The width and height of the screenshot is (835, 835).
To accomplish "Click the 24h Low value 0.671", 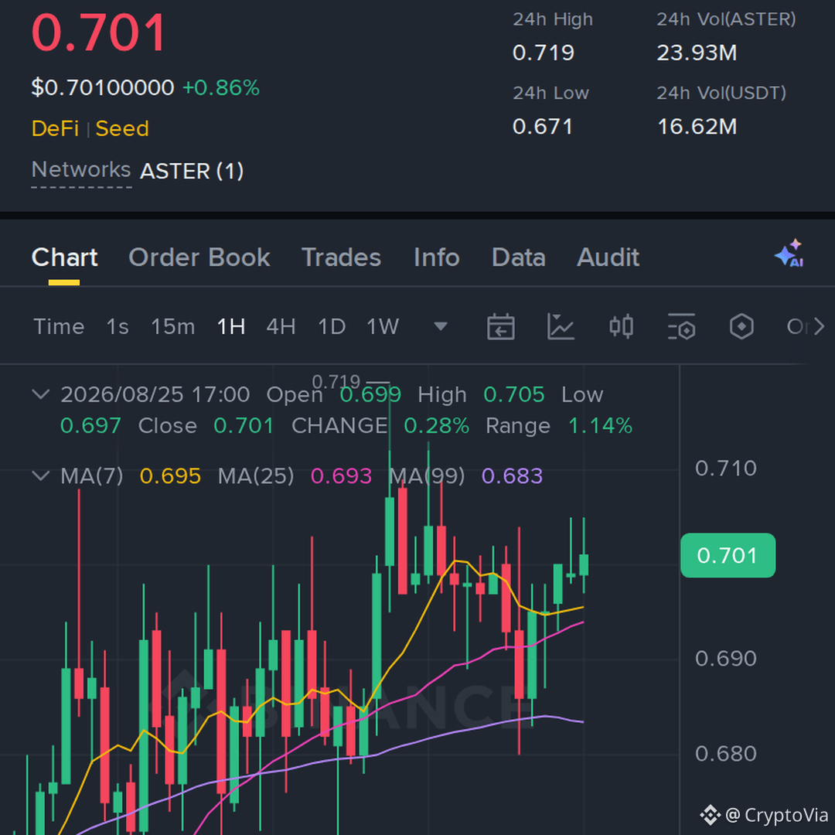I will pos(543,127).
